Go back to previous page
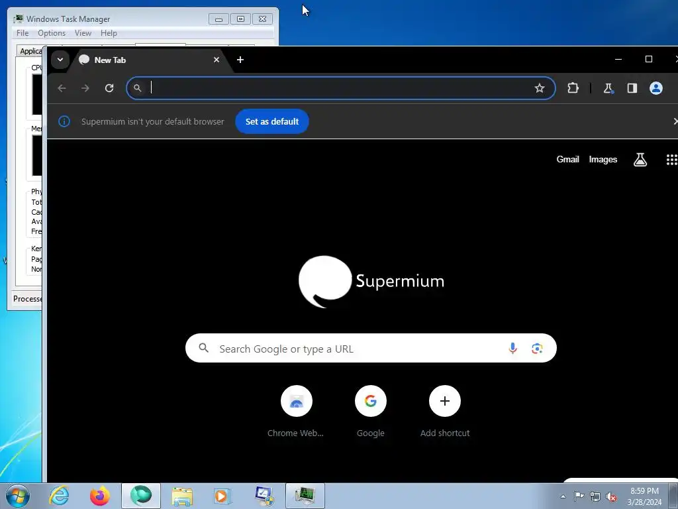 tap(62, 88)
